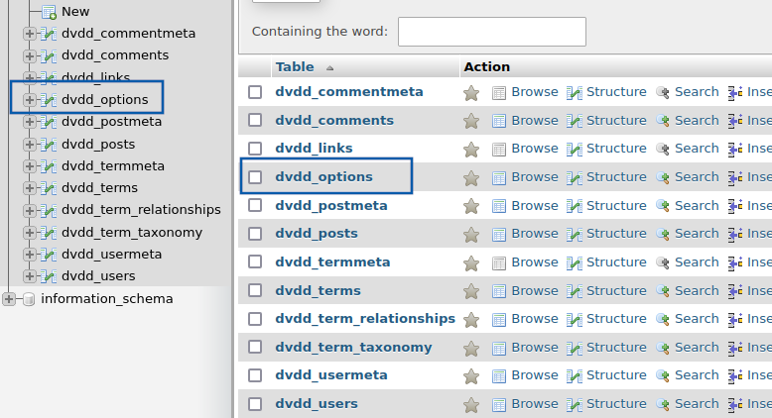Click Browse link for dvdd_terms
Image resolution: width=772 pixels, height=418 pixels.
pos(534,291)
